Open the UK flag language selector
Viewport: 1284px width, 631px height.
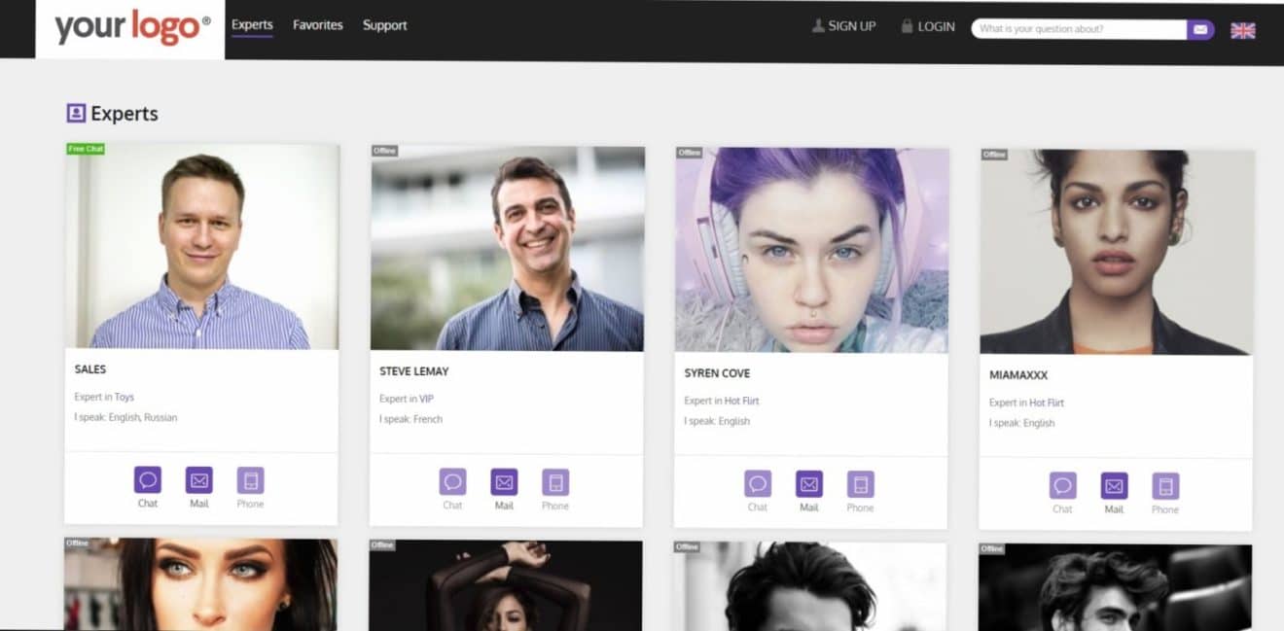(x=1243, y=30)
